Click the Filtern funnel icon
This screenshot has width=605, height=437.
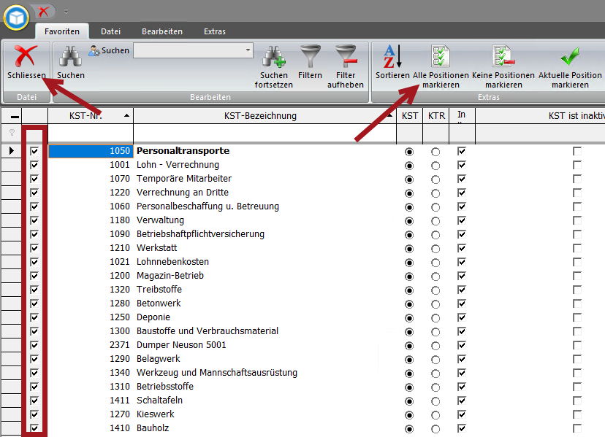coord(310,57)
